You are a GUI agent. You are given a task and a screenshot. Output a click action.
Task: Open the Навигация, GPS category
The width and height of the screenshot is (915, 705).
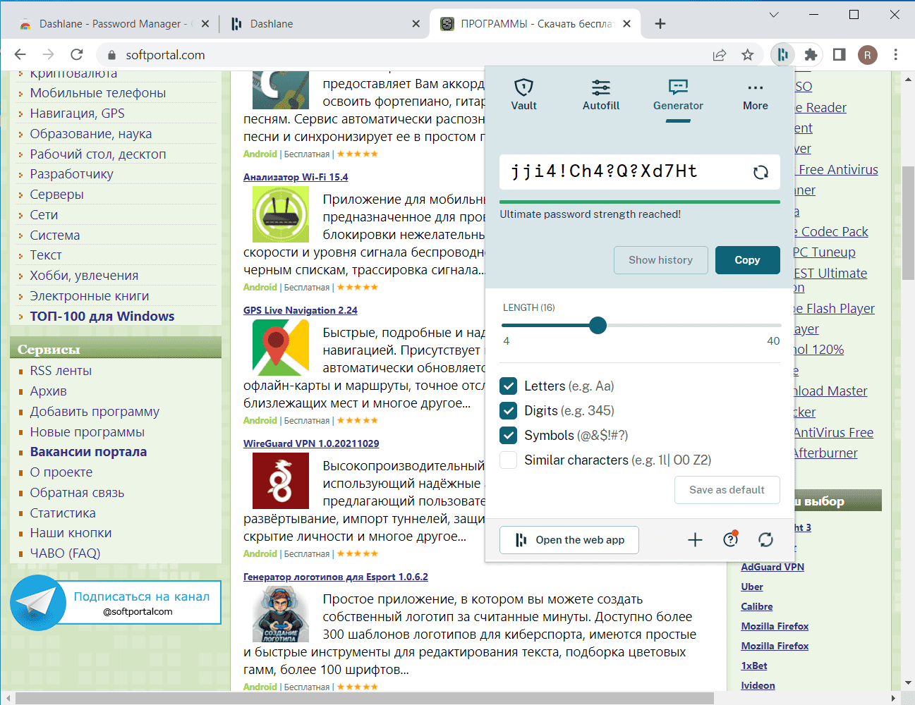point(77,114)
